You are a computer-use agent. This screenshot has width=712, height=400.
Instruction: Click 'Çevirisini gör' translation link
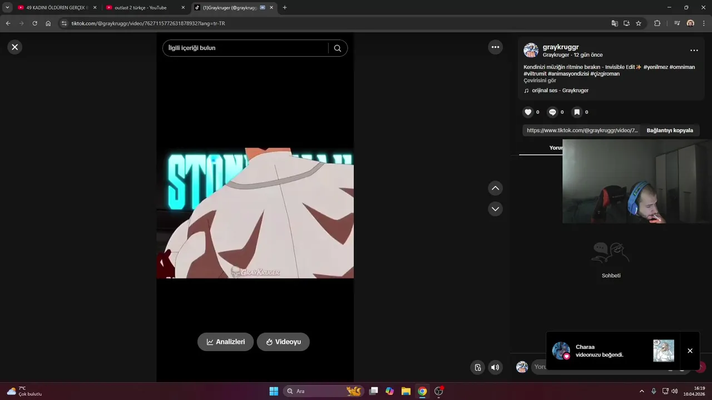point(540,81)
